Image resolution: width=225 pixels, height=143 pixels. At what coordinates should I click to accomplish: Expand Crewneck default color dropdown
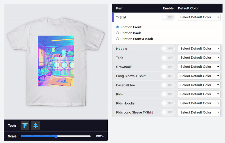point(199,67)
